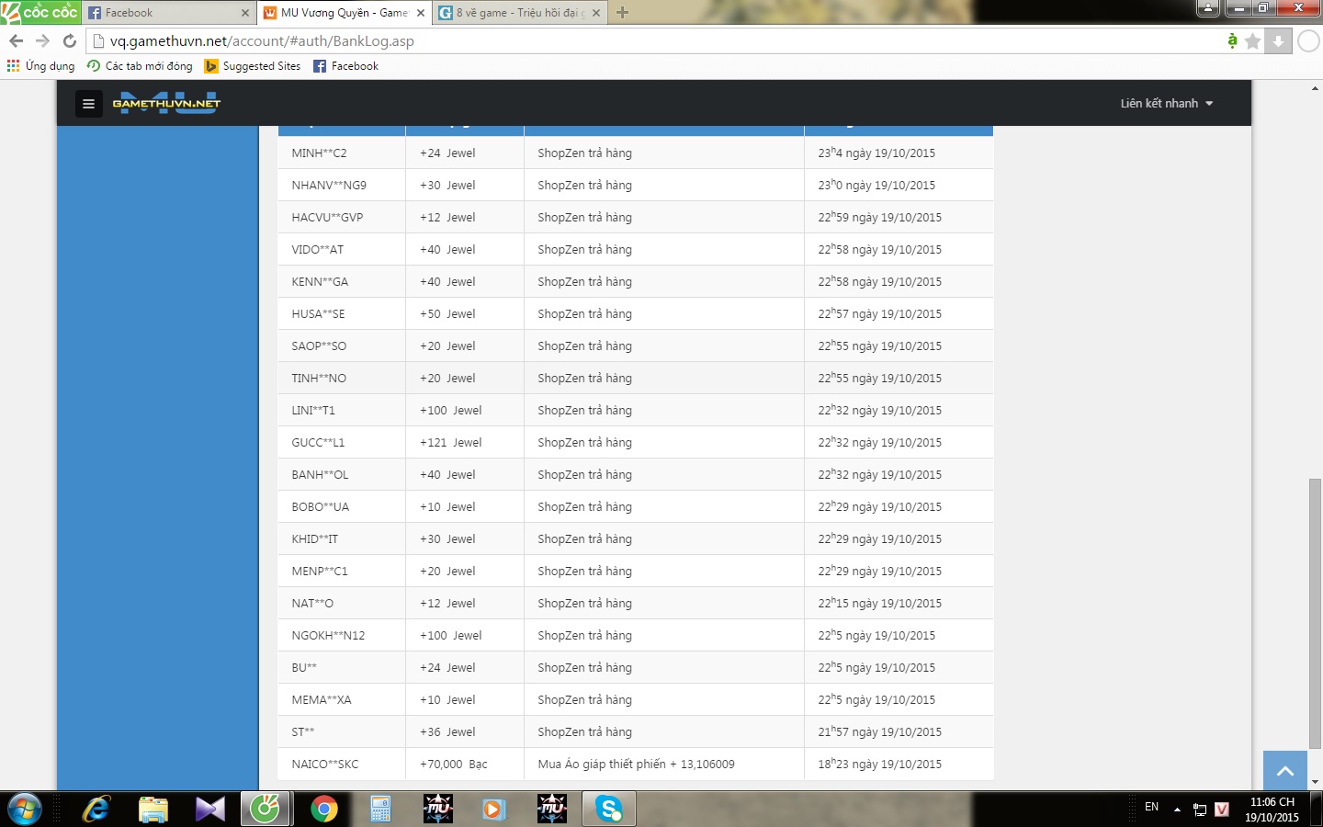Go back to the previous page
Viewport: 1323px width, 827px height.
16,41
